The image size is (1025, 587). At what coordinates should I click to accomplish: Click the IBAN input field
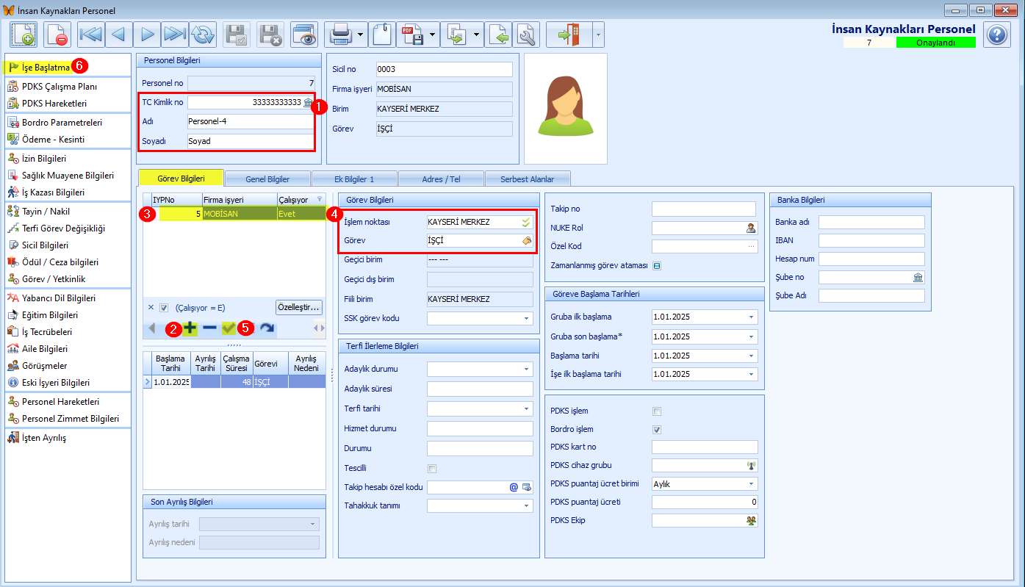[871, 240]
